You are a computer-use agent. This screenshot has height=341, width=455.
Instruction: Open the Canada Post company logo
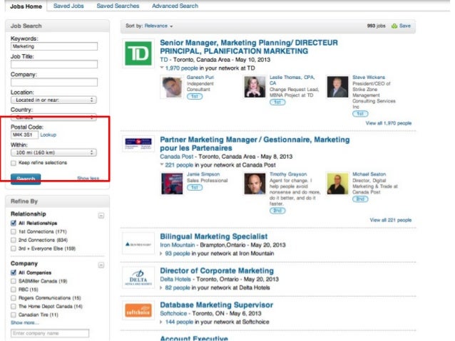(x=138, y=143)
